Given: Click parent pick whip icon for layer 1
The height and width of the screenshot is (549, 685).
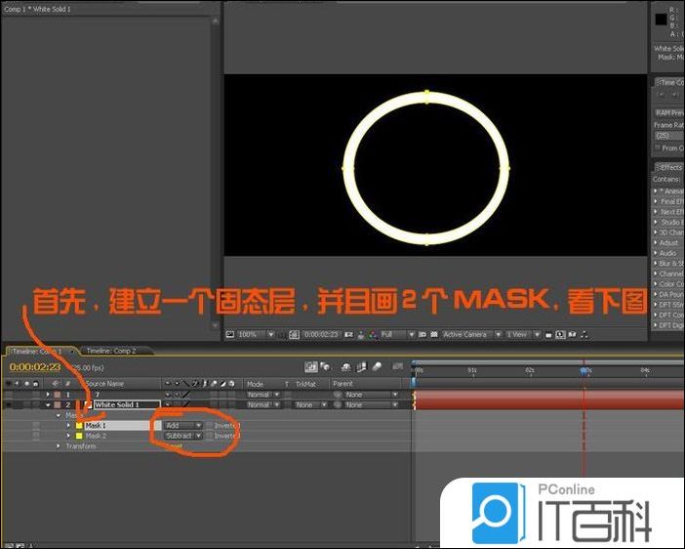Looking at the screenshot, I should tap(338, 395).
